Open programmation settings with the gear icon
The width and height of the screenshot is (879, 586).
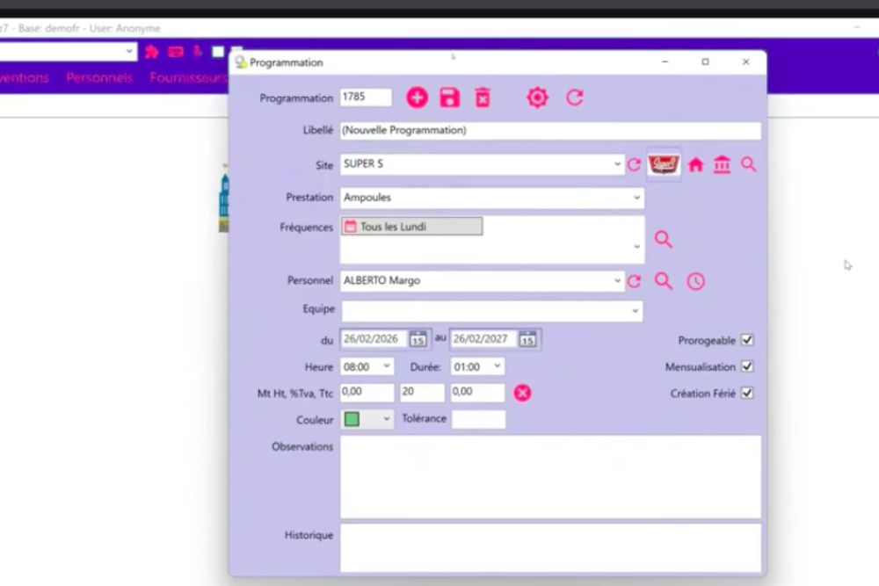point(536,97)
